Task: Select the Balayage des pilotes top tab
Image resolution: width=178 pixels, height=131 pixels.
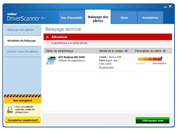Action: coord(98,17)
